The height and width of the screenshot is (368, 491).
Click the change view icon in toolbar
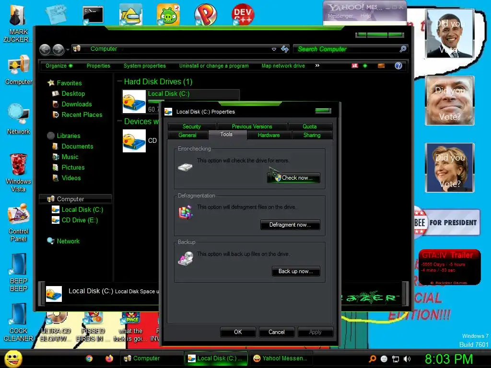355,66
